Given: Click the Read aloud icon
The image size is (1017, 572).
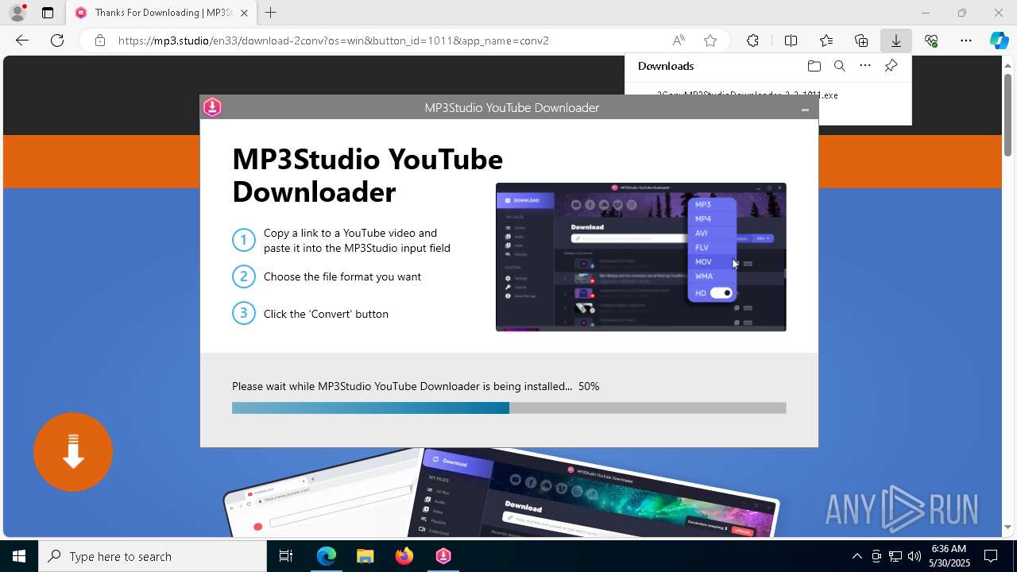Looking at the screenshot, I should pos(679,41).
